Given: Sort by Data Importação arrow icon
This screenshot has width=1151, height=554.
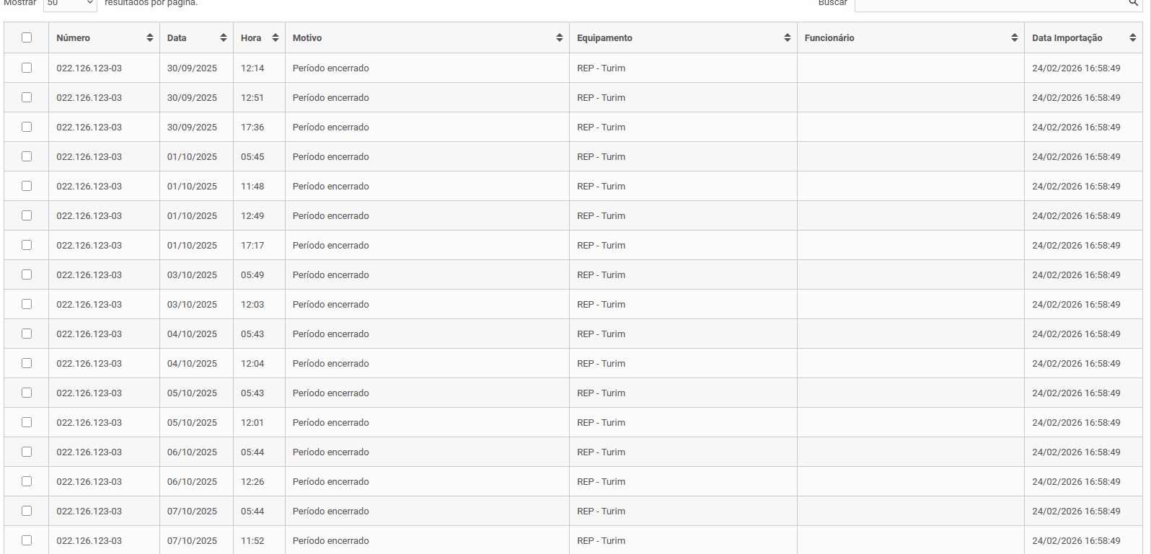Looking at the screenshot, I should pyautogui.click(x=1132, y=38).
